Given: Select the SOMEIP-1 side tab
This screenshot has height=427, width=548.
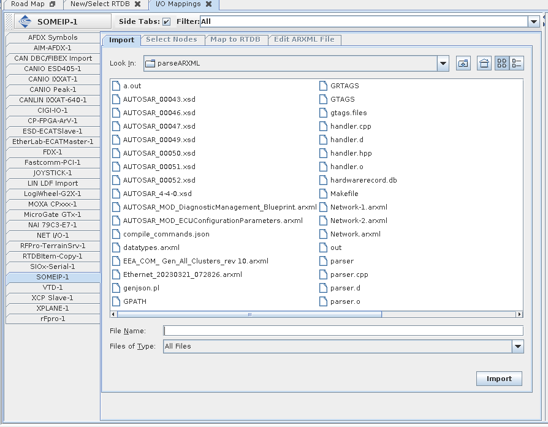Looking at the screenshot, I should coord(53,277).
